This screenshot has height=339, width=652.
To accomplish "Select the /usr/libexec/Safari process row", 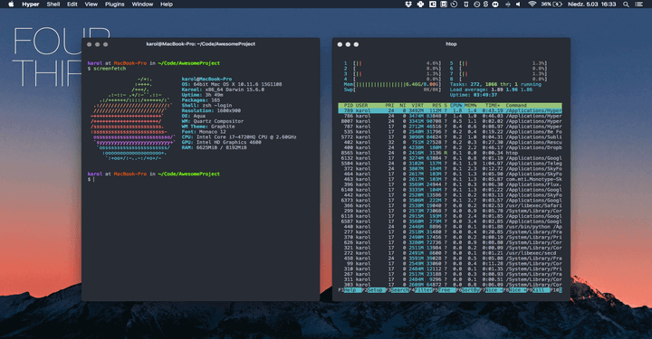I will coord(450,206).
